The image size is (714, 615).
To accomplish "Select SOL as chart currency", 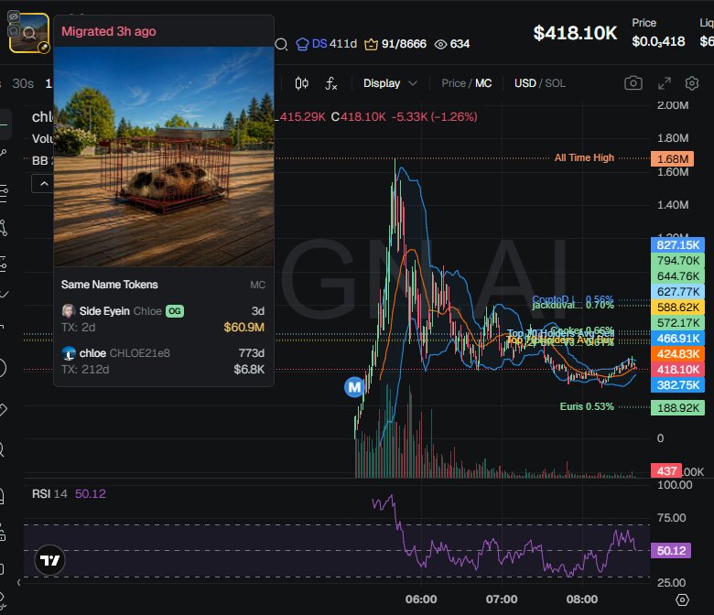I will pyautogui.click(x=555, y=83).
